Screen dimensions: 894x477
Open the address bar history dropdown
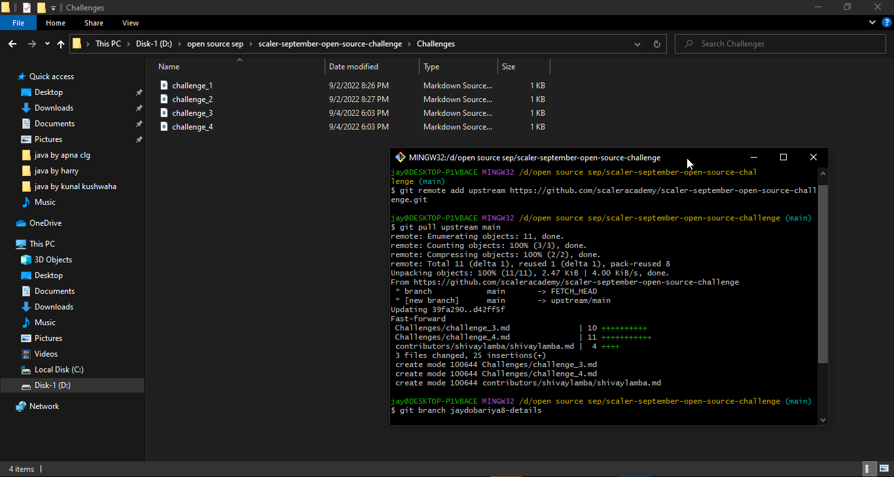[637, 43]
